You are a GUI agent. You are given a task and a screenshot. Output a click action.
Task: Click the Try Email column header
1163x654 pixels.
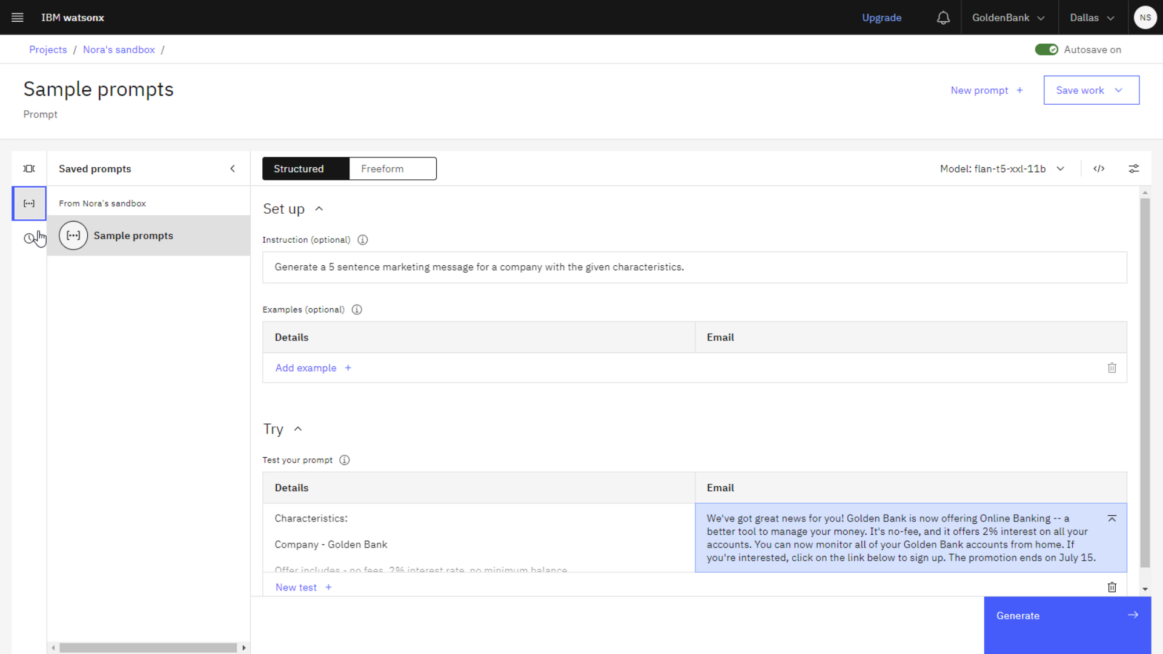pos(911,488)
